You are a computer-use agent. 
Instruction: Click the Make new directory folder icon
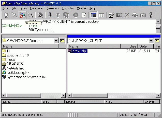[143, 15]
